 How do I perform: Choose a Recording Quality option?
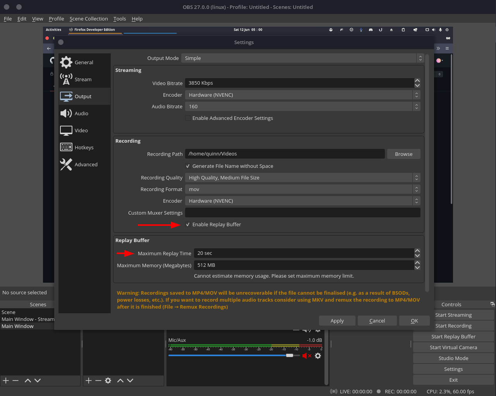(x=302, y=178)
